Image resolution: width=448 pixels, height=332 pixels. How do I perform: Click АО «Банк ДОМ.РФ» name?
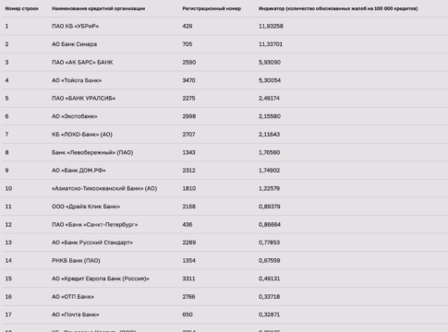[x=79, y=171]
